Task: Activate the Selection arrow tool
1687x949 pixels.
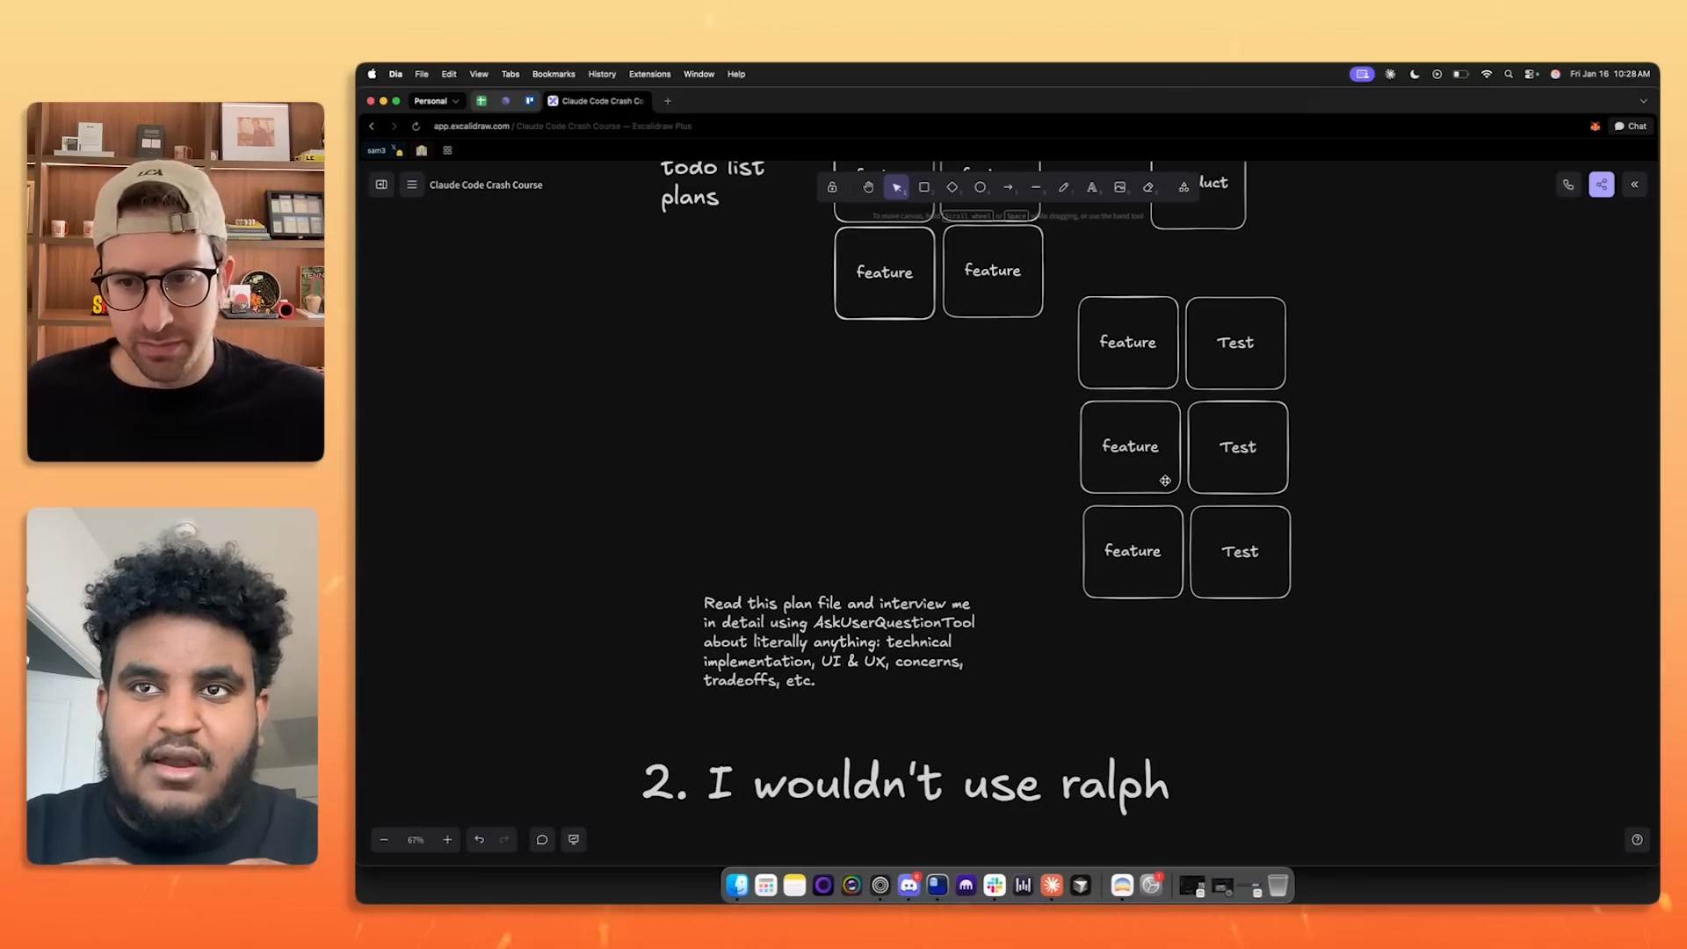Action: (x=896, y=187)
